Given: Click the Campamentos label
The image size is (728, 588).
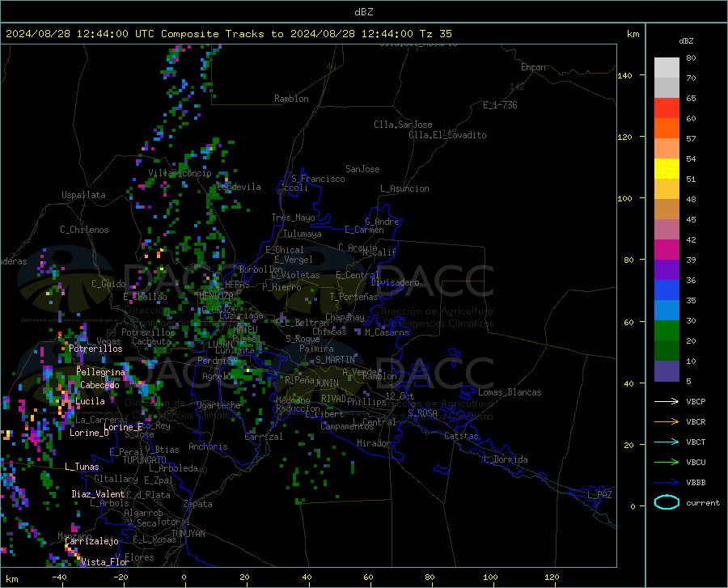Looking at the screenshot, I should [347, 426].
